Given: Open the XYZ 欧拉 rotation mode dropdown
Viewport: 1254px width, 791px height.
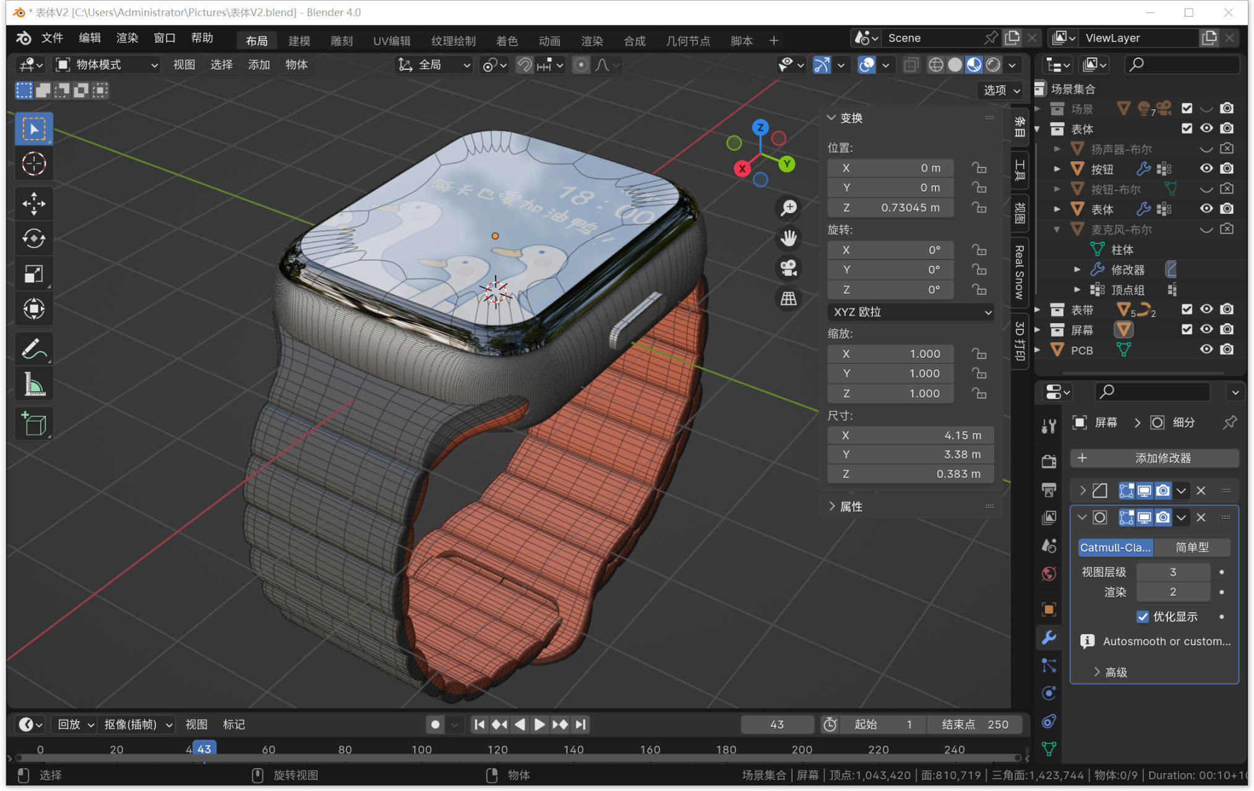Looking at the screenshot, I should 910,312.
